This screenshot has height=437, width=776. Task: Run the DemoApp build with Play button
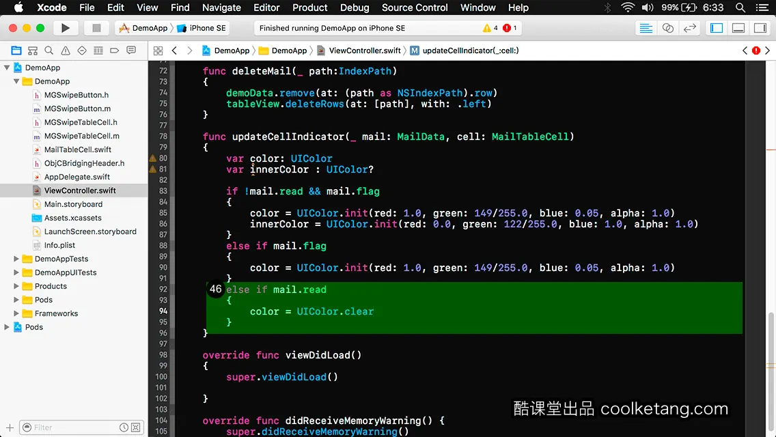[x=65, y=28]
